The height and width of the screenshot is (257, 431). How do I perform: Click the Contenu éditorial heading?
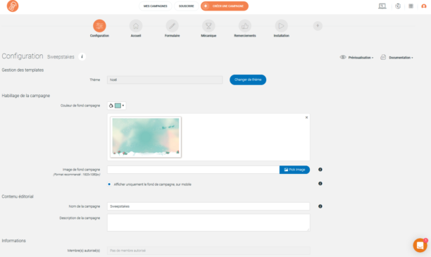point(18,196)
